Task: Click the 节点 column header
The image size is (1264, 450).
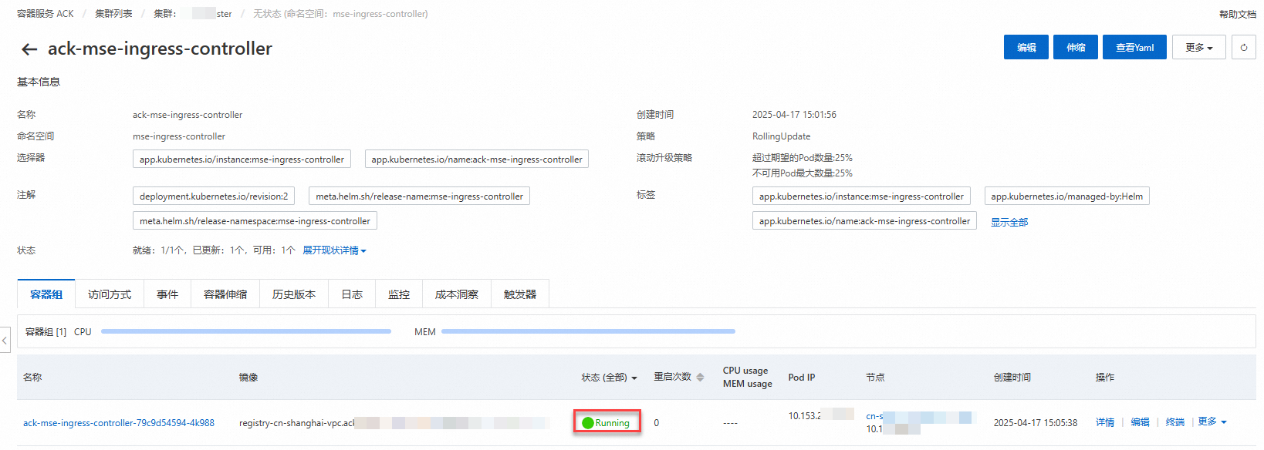Action: 875,378
